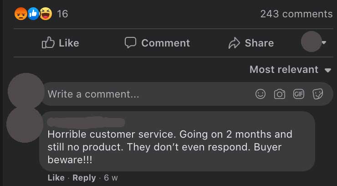Click the Share arrow icon
The height and width of the screenshot is (186, 337).
pos(234,43)
